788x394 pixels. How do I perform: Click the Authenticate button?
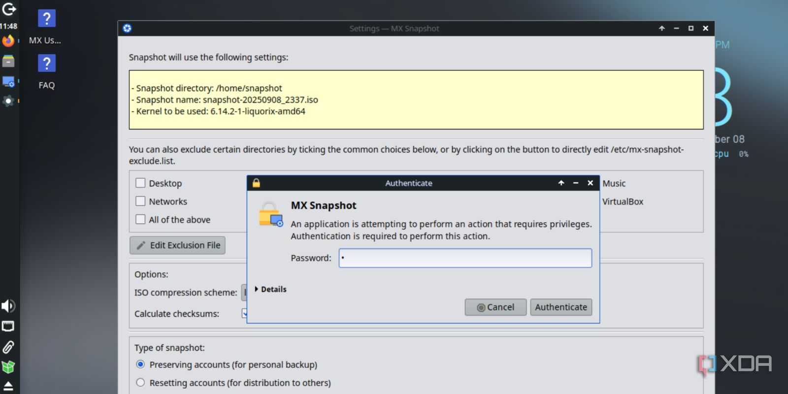561,307
